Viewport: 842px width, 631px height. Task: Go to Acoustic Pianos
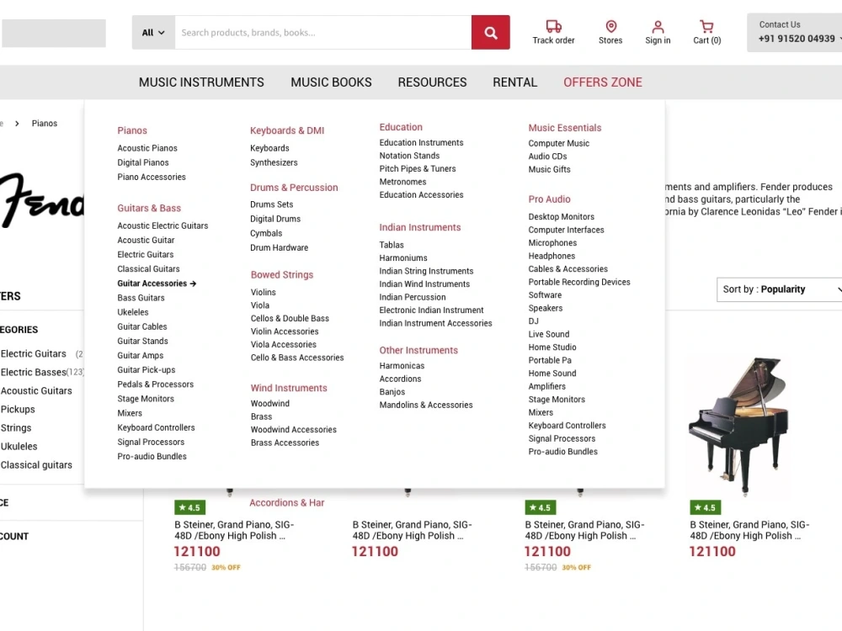tap(147, 148)
